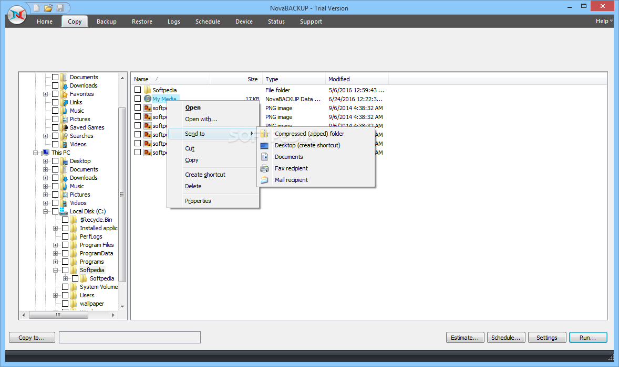Click the Programs folder icon in tree
Image resolution: width=619 pixels, height=367 pixels.
pos(74,262)
